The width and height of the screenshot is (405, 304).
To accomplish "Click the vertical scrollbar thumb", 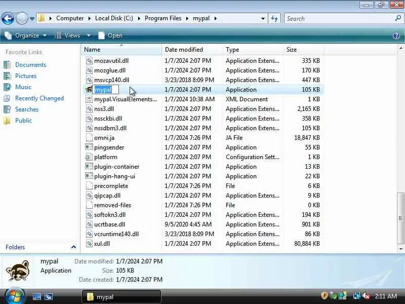I will coord(400,218).
